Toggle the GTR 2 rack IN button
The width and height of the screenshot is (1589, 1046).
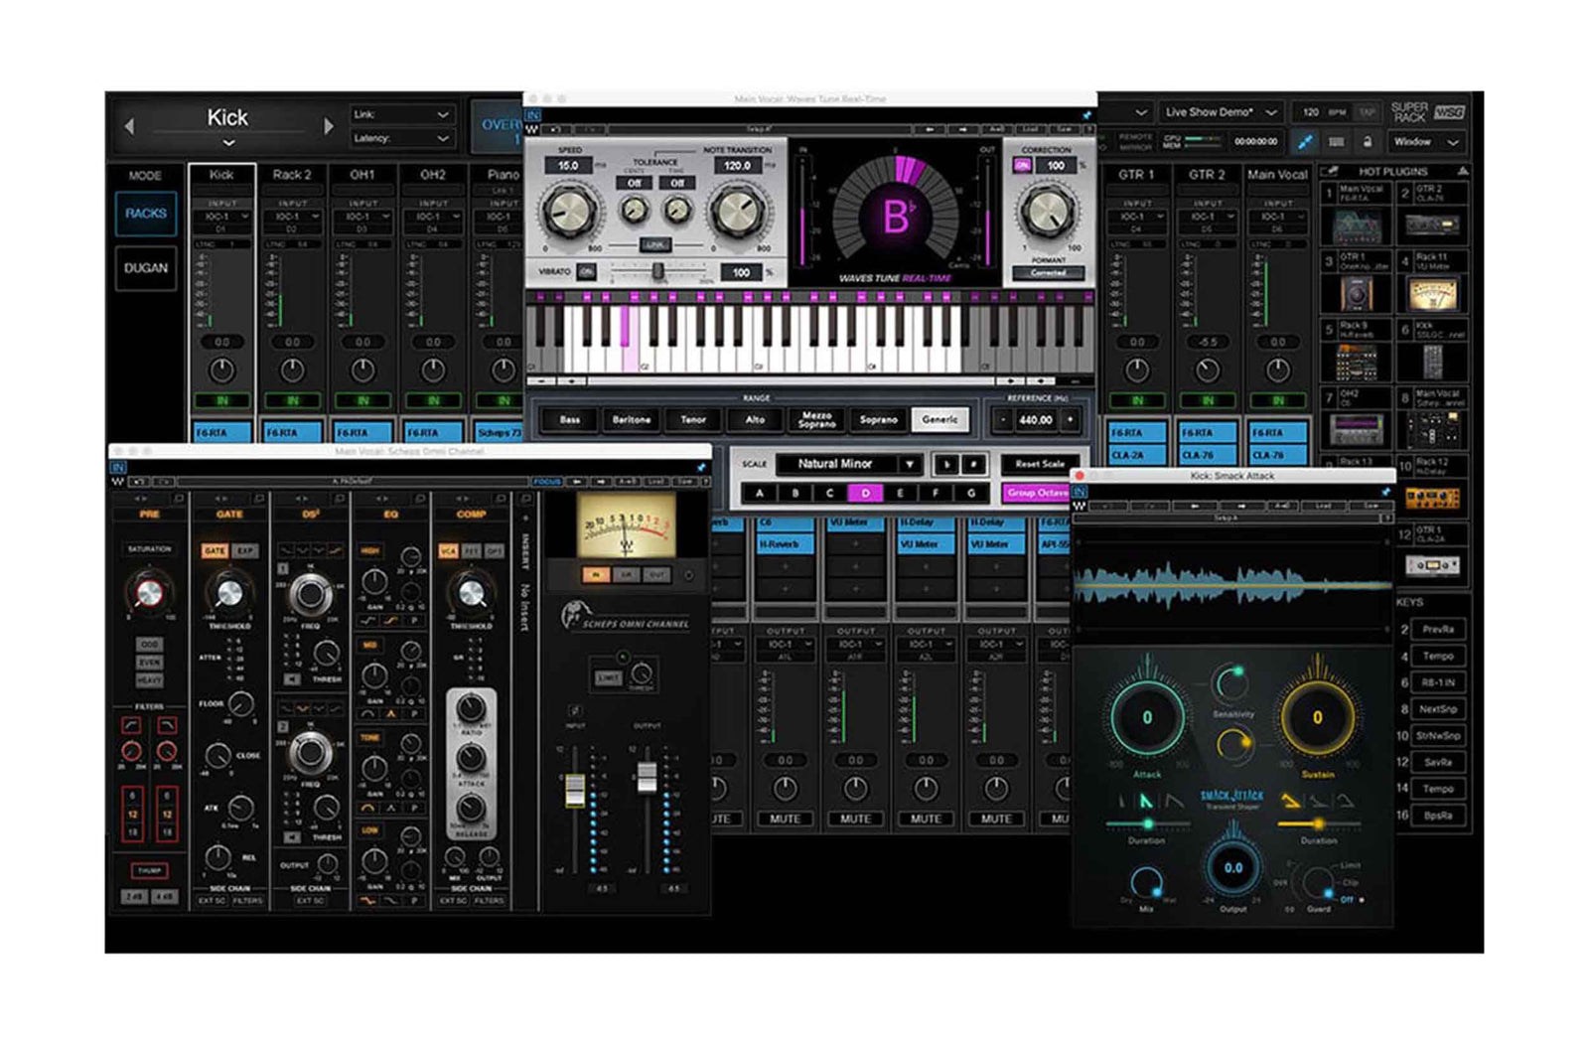1207,400
